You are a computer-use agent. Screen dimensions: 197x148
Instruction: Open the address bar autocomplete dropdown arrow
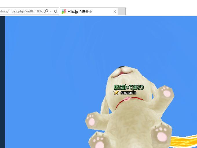coord(51,11)
